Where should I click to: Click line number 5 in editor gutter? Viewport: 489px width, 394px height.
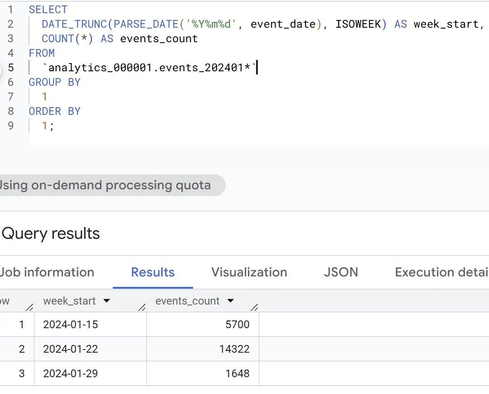[11, 68]
